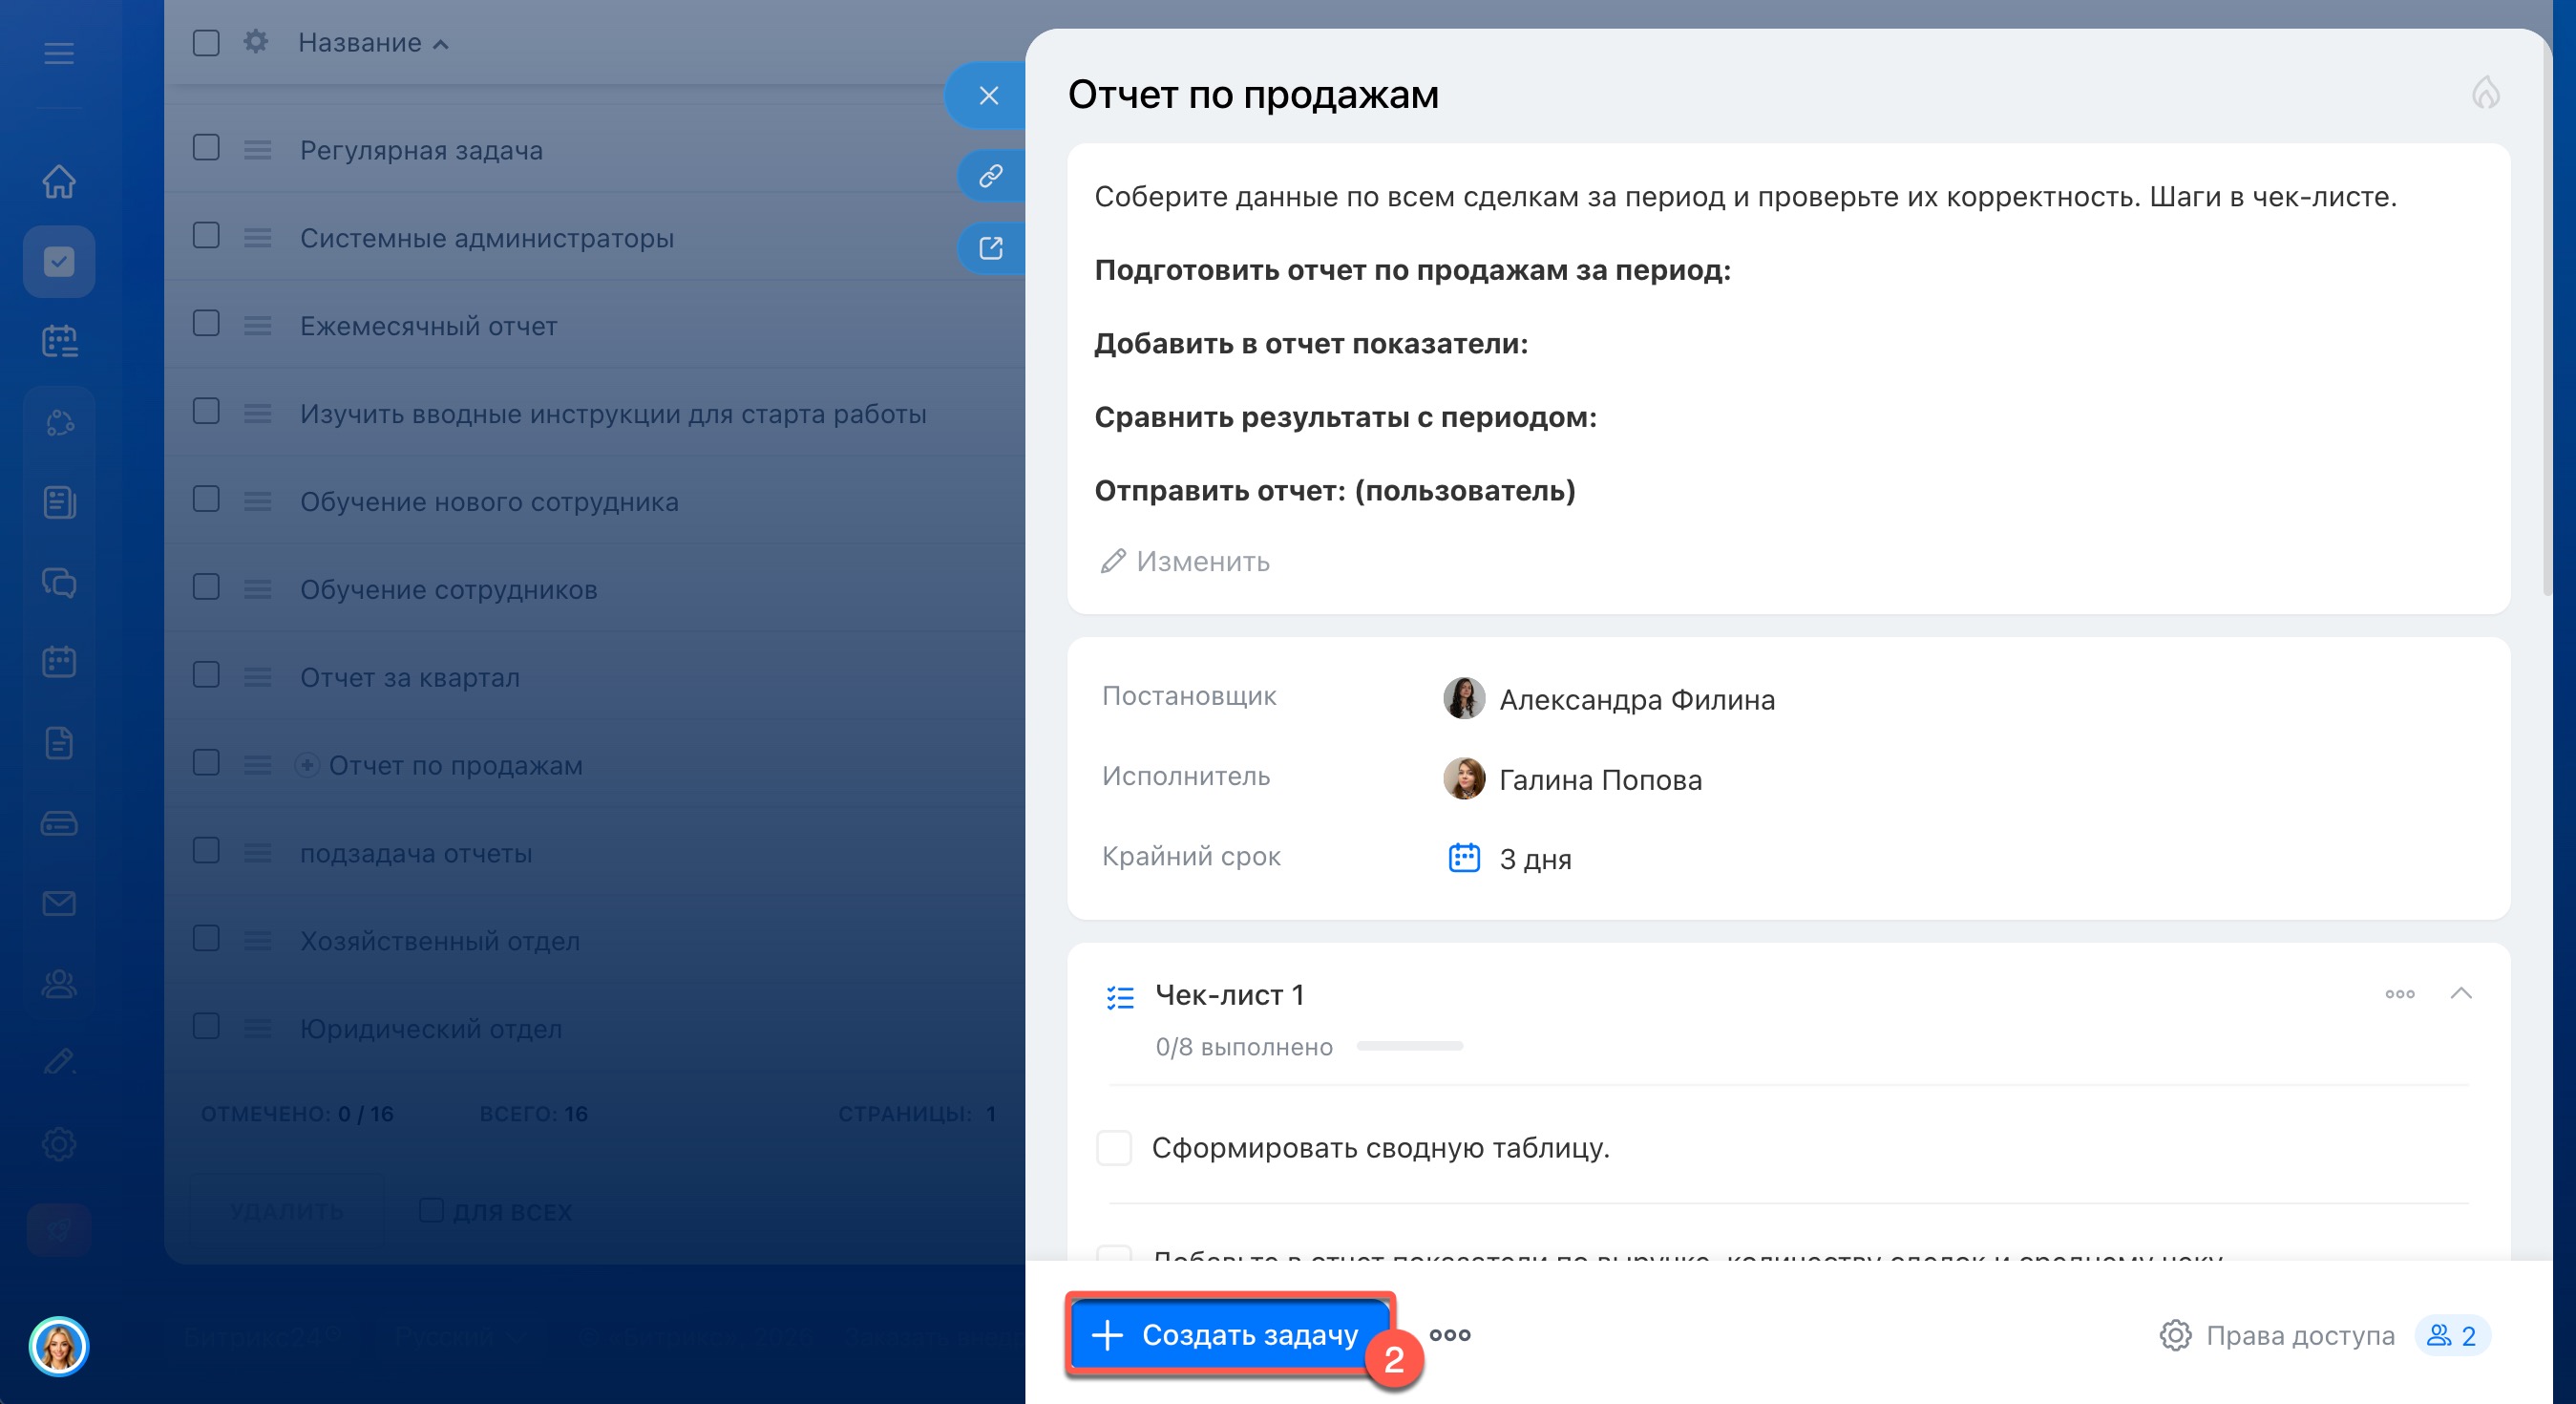Open more actions dots beside Создать задачу
Viewport: 2576px width, 1404px height.
[1449, 1335]
